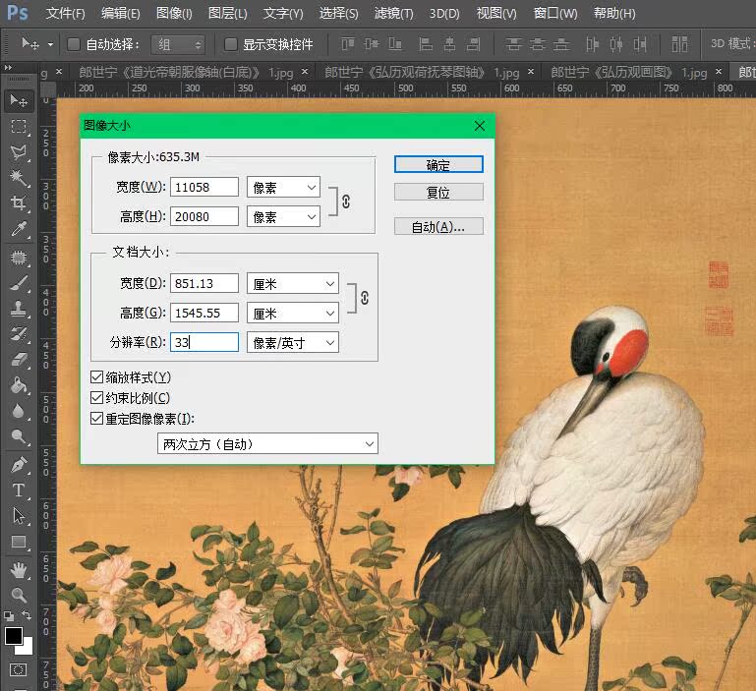The width and height of the screenshot is (756, 691).
Task: Select the Crop tool
Action: [19, 203]
